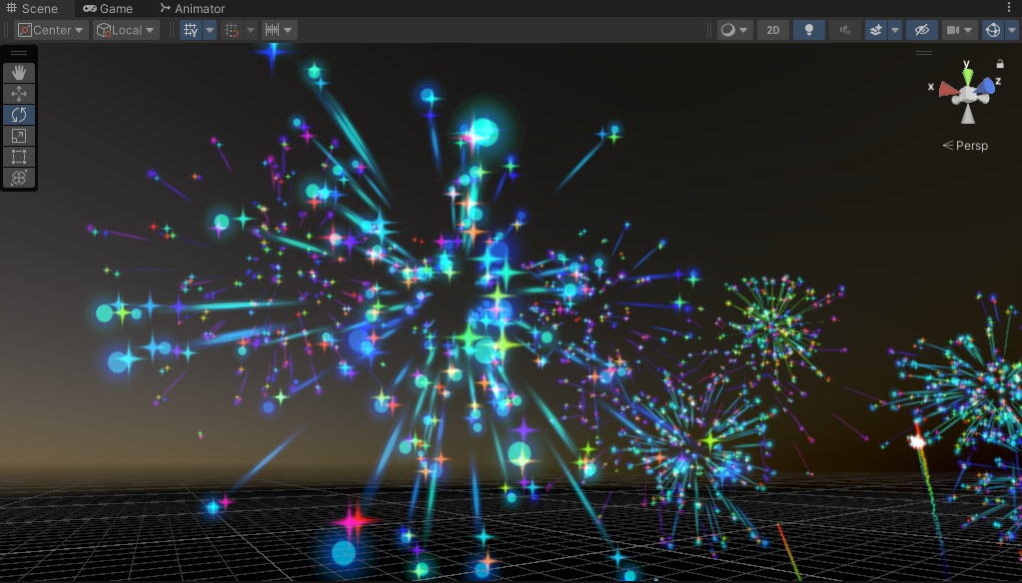Toggle hidden objects scene visibility eye
1022x583 pixels.
click(922, 30)
